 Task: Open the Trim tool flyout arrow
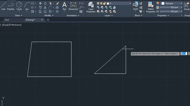(53, 4)
